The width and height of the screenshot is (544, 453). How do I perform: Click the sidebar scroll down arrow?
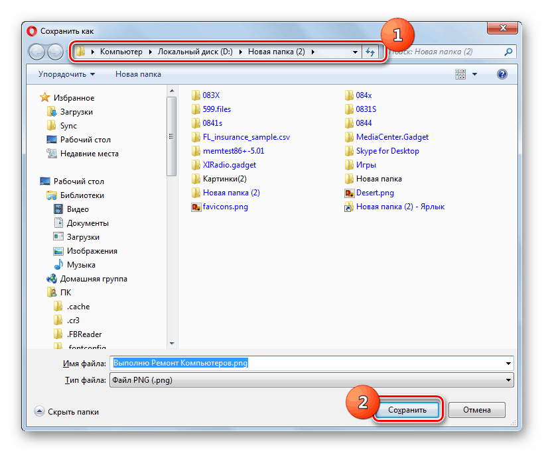(172, 344)
